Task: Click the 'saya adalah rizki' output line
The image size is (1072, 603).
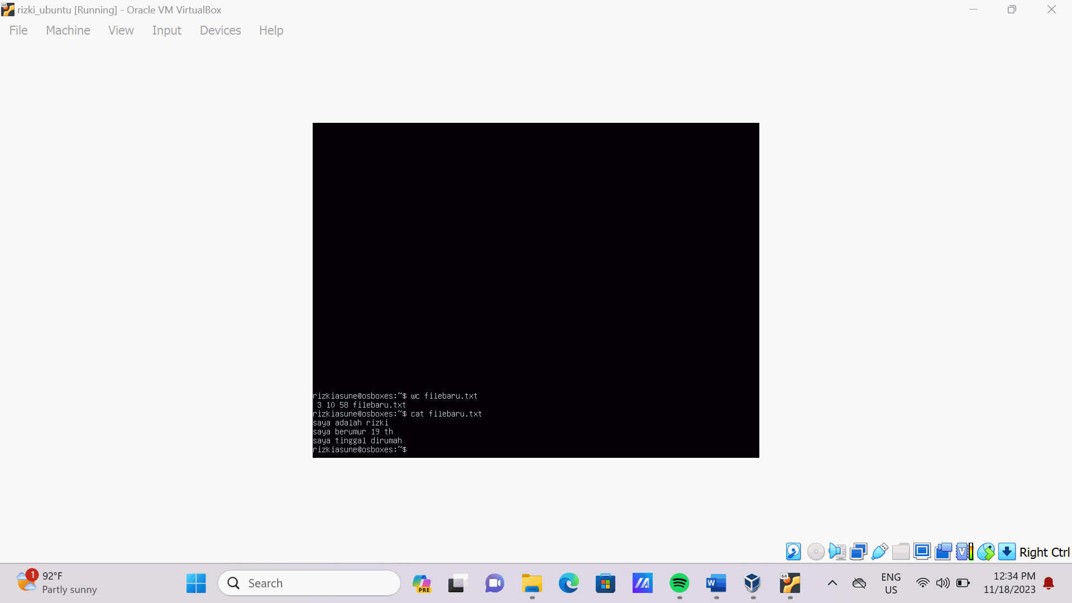Action: click(x=351, y=423)
